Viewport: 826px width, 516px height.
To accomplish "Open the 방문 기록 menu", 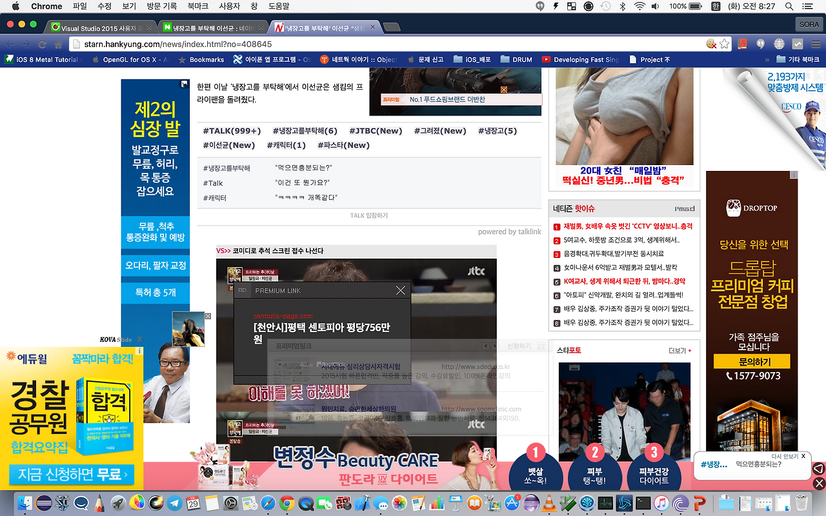I will 161,6.
